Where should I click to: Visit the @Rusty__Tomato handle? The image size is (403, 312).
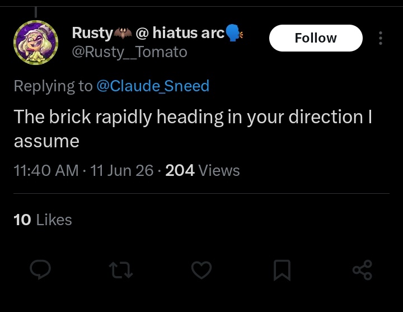tap(129, 52)
